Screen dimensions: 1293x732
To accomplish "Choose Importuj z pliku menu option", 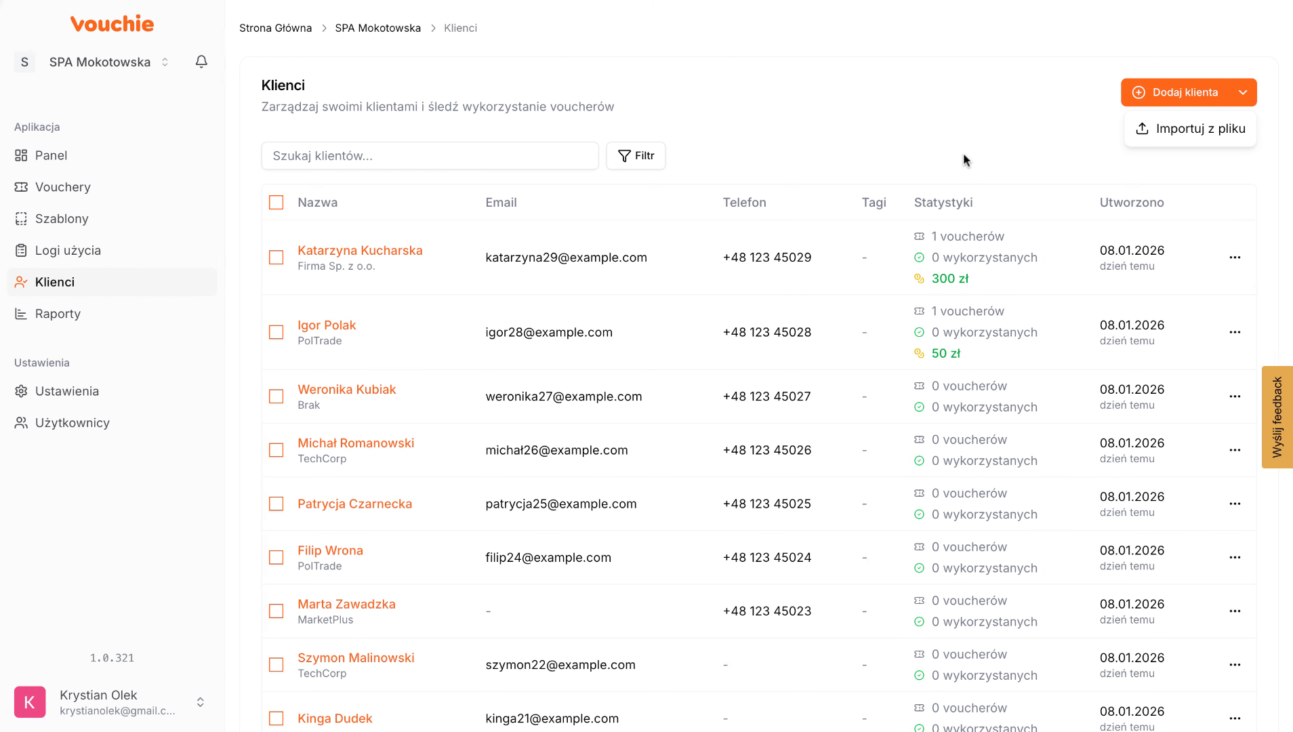I will tap(1190, 129).
